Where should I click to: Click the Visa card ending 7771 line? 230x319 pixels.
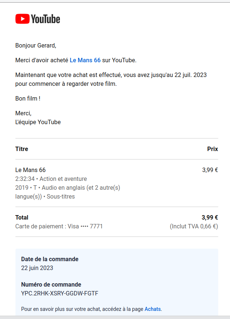pos(59,227)
